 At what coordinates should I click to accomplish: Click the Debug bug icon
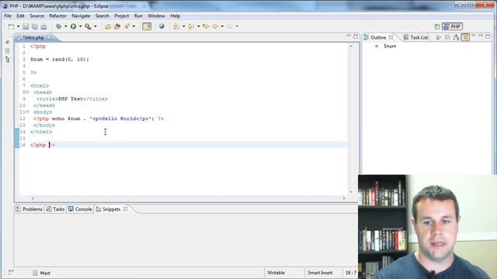59,26
